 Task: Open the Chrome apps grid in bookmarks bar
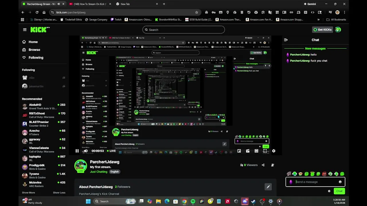tap(22, 20)
